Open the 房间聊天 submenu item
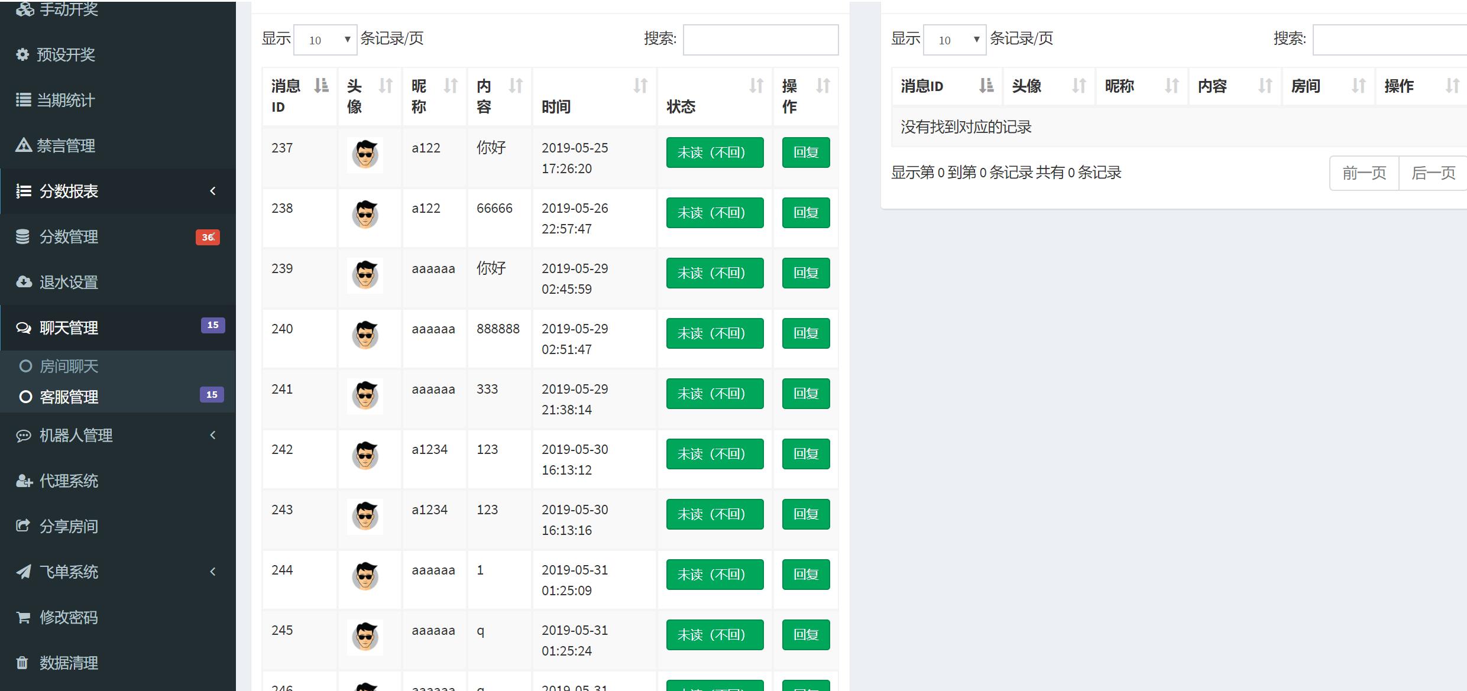This screenshot has width=1467, height=691. (69, 366)
